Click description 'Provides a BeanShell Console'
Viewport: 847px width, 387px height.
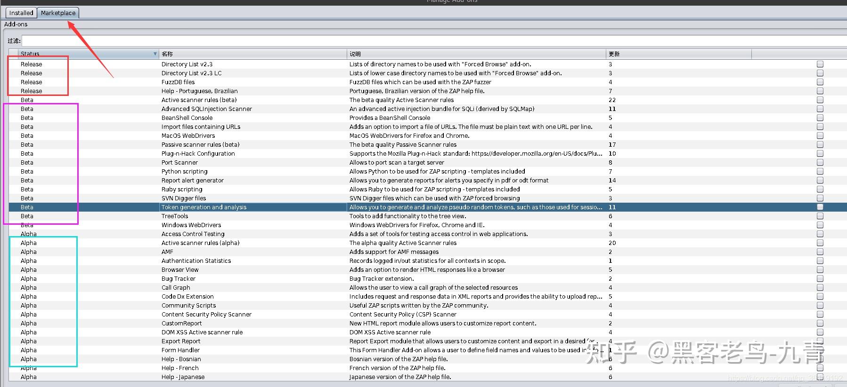pyautogui.click(x=390, y=118)
